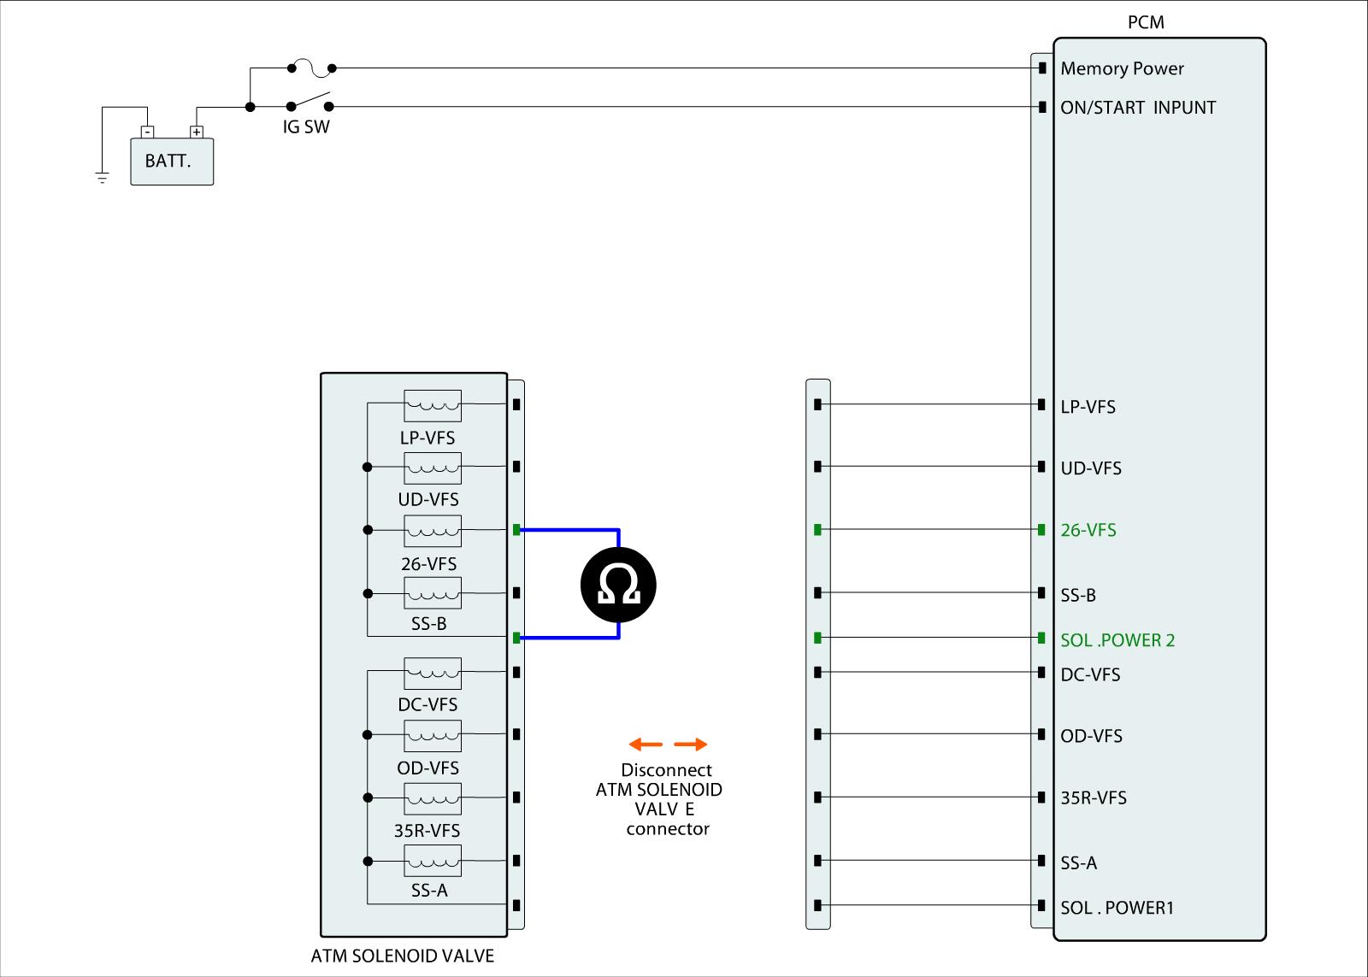Screen dimensions: 1368x977
Task: Select the SS-A solenoid coil symbol
Action: [x=433, y=861]
